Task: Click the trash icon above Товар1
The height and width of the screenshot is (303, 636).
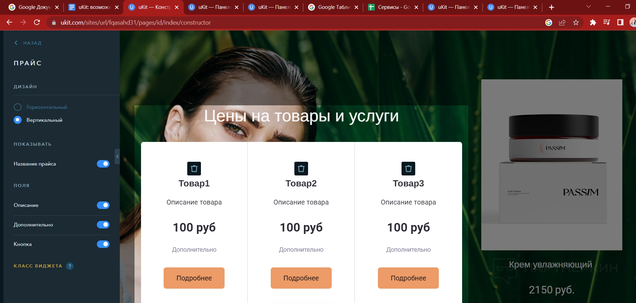Action: pyautogui.click(x=194, y=169)
